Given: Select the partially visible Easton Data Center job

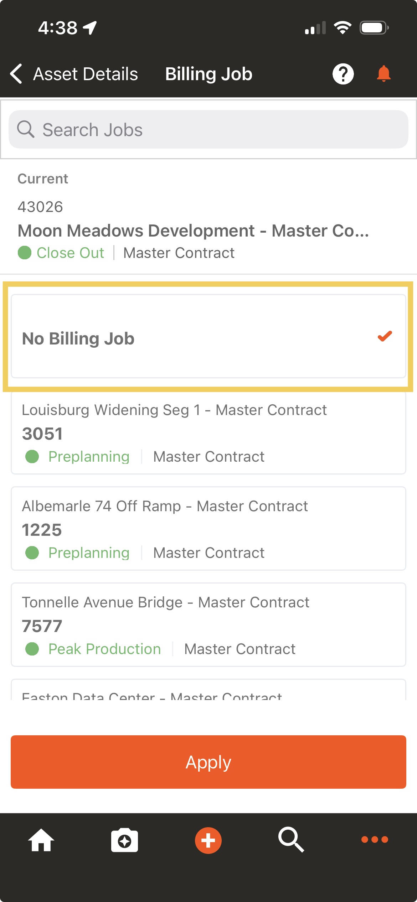Looking at the screenshot, I should [208, 690].
